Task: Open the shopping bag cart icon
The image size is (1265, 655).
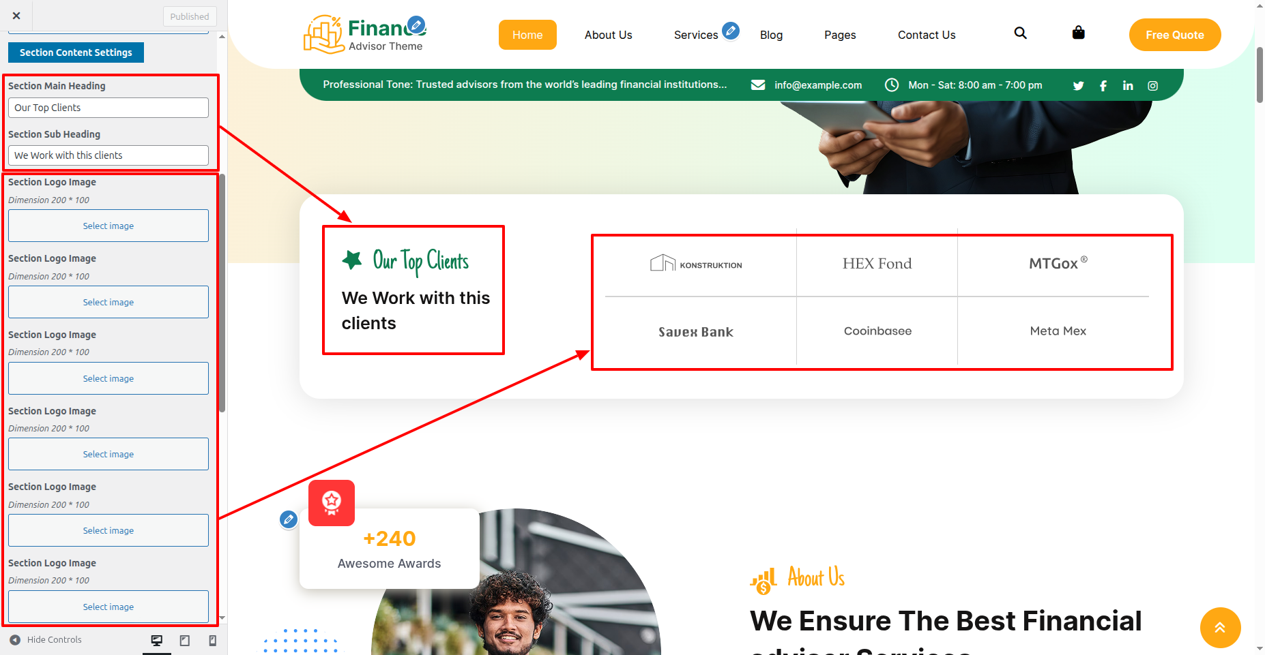Action: (1078, 33)
